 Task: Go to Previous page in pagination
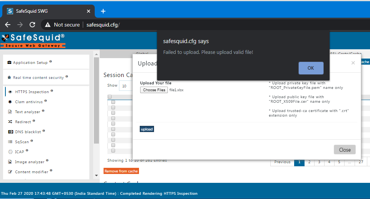(282, 162)
